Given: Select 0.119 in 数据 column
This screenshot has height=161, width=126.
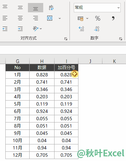Looking at the screenshot, I should coord(42,104).
